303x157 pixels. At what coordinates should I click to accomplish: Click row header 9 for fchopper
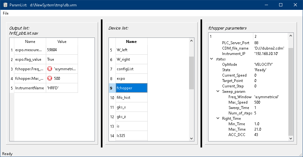pyautogui.click(x=112, y=88)
